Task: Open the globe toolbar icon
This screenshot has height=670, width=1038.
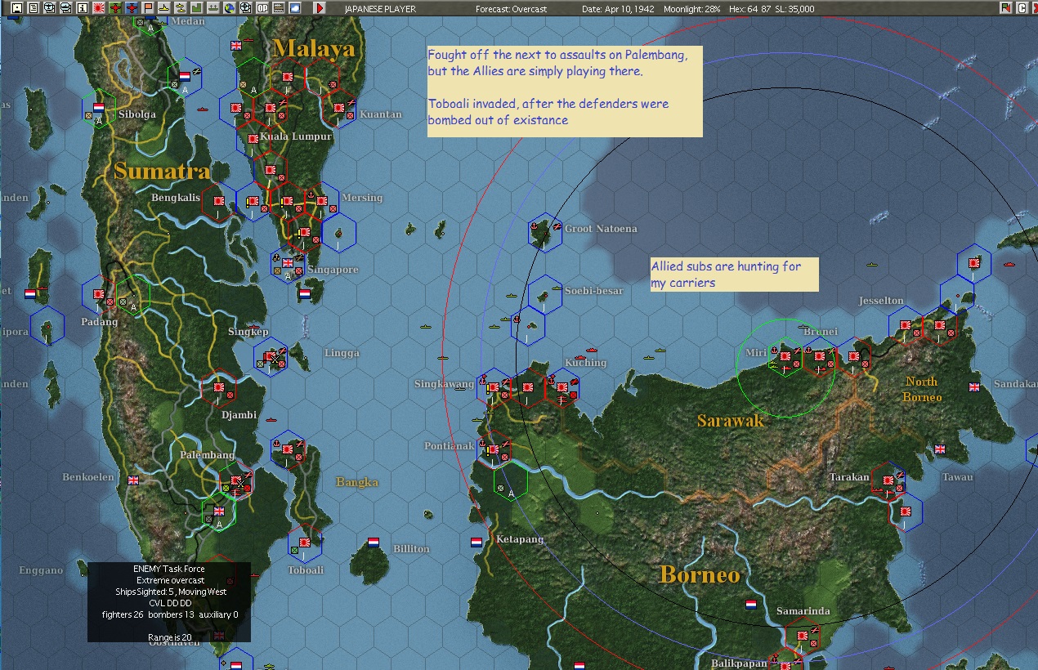Action: [230, 8]
